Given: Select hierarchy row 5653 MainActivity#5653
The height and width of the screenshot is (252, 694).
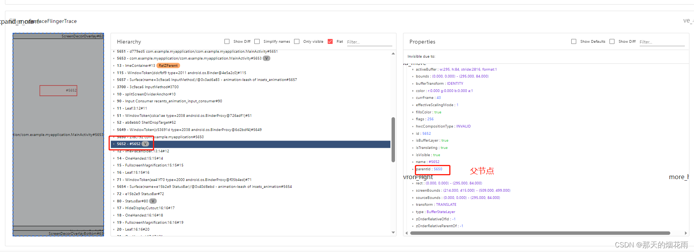Looking at the screenshot, I should [x=189, y=58].
